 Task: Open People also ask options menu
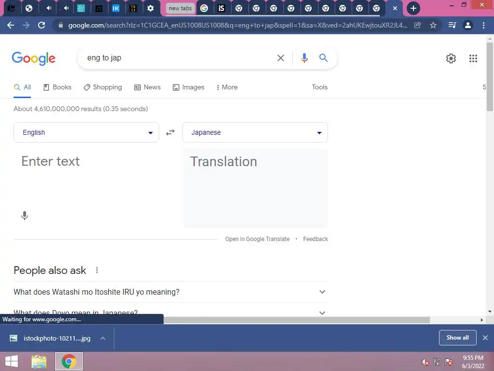click(97, 271)
